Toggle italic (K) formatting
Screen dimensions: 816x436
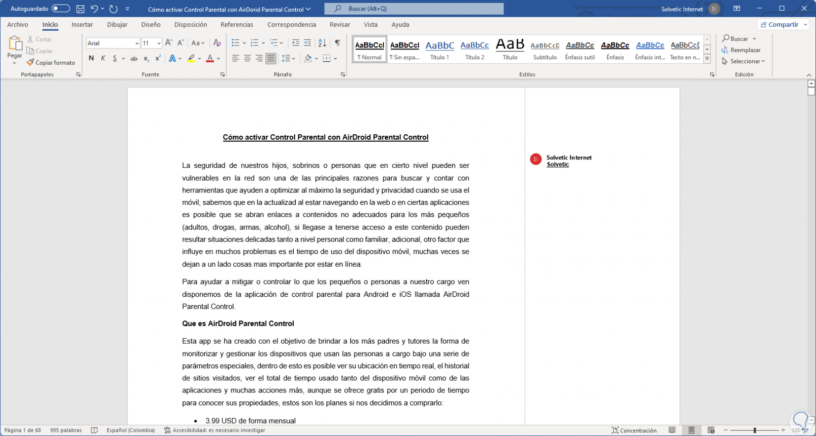[103, 58]
